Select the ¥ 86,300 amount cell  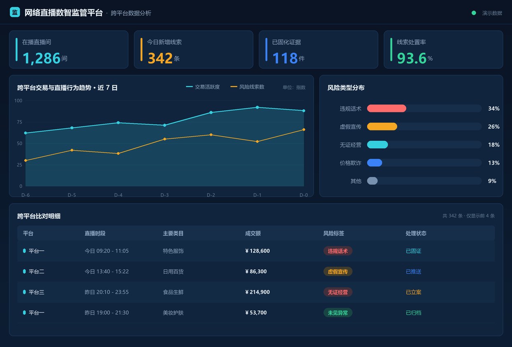pyautogui.click(x=256, y=272)
